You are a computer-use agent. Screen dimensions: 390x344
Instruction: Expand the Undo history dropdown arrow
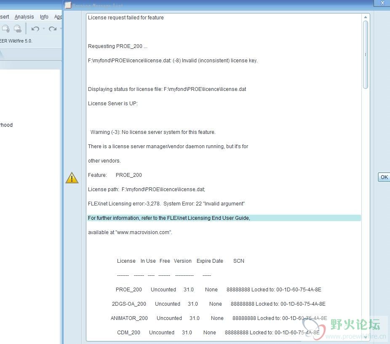44,29
